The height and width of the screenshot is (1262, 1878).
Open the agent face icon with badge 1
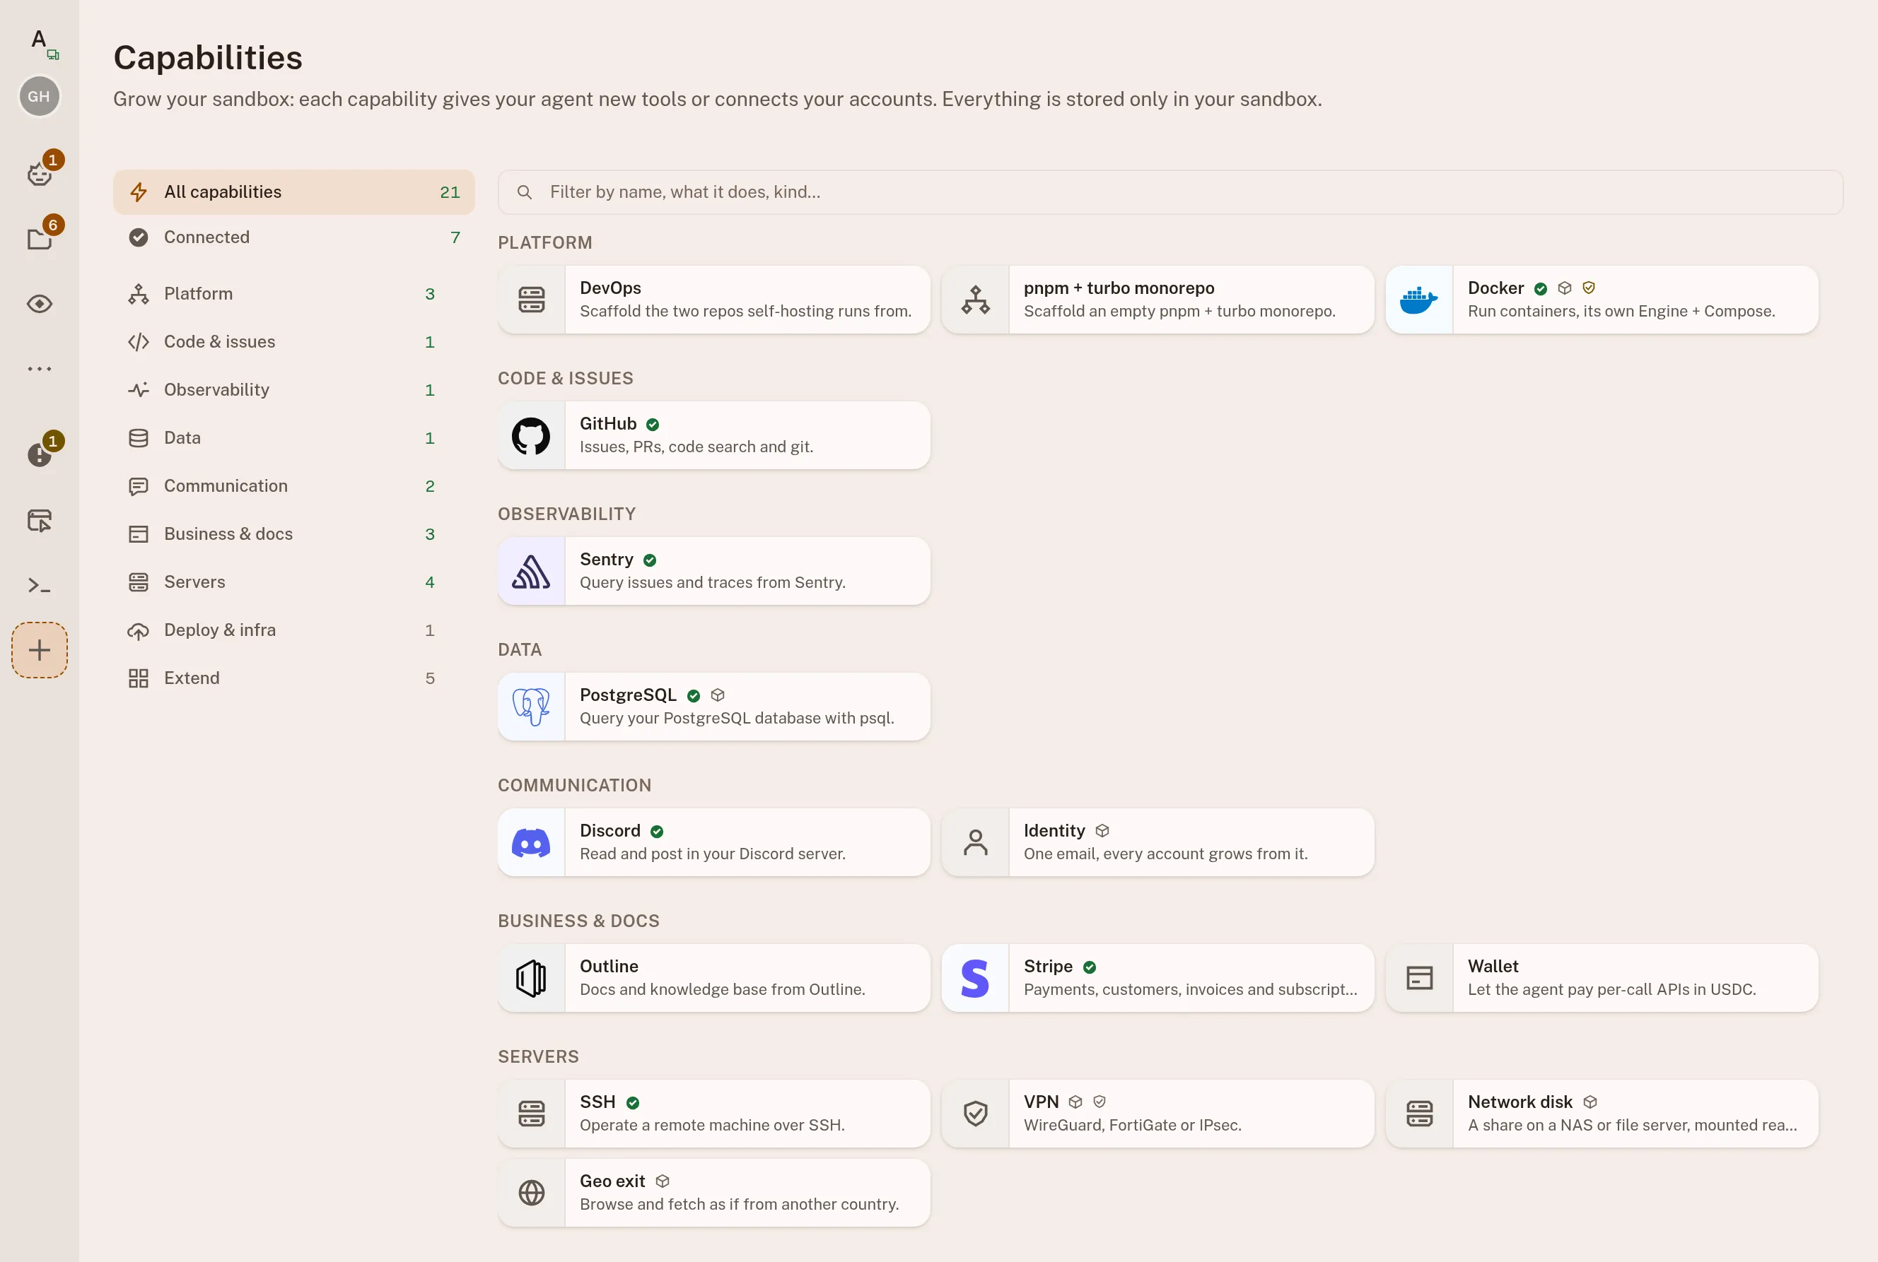tap(40, 172)
